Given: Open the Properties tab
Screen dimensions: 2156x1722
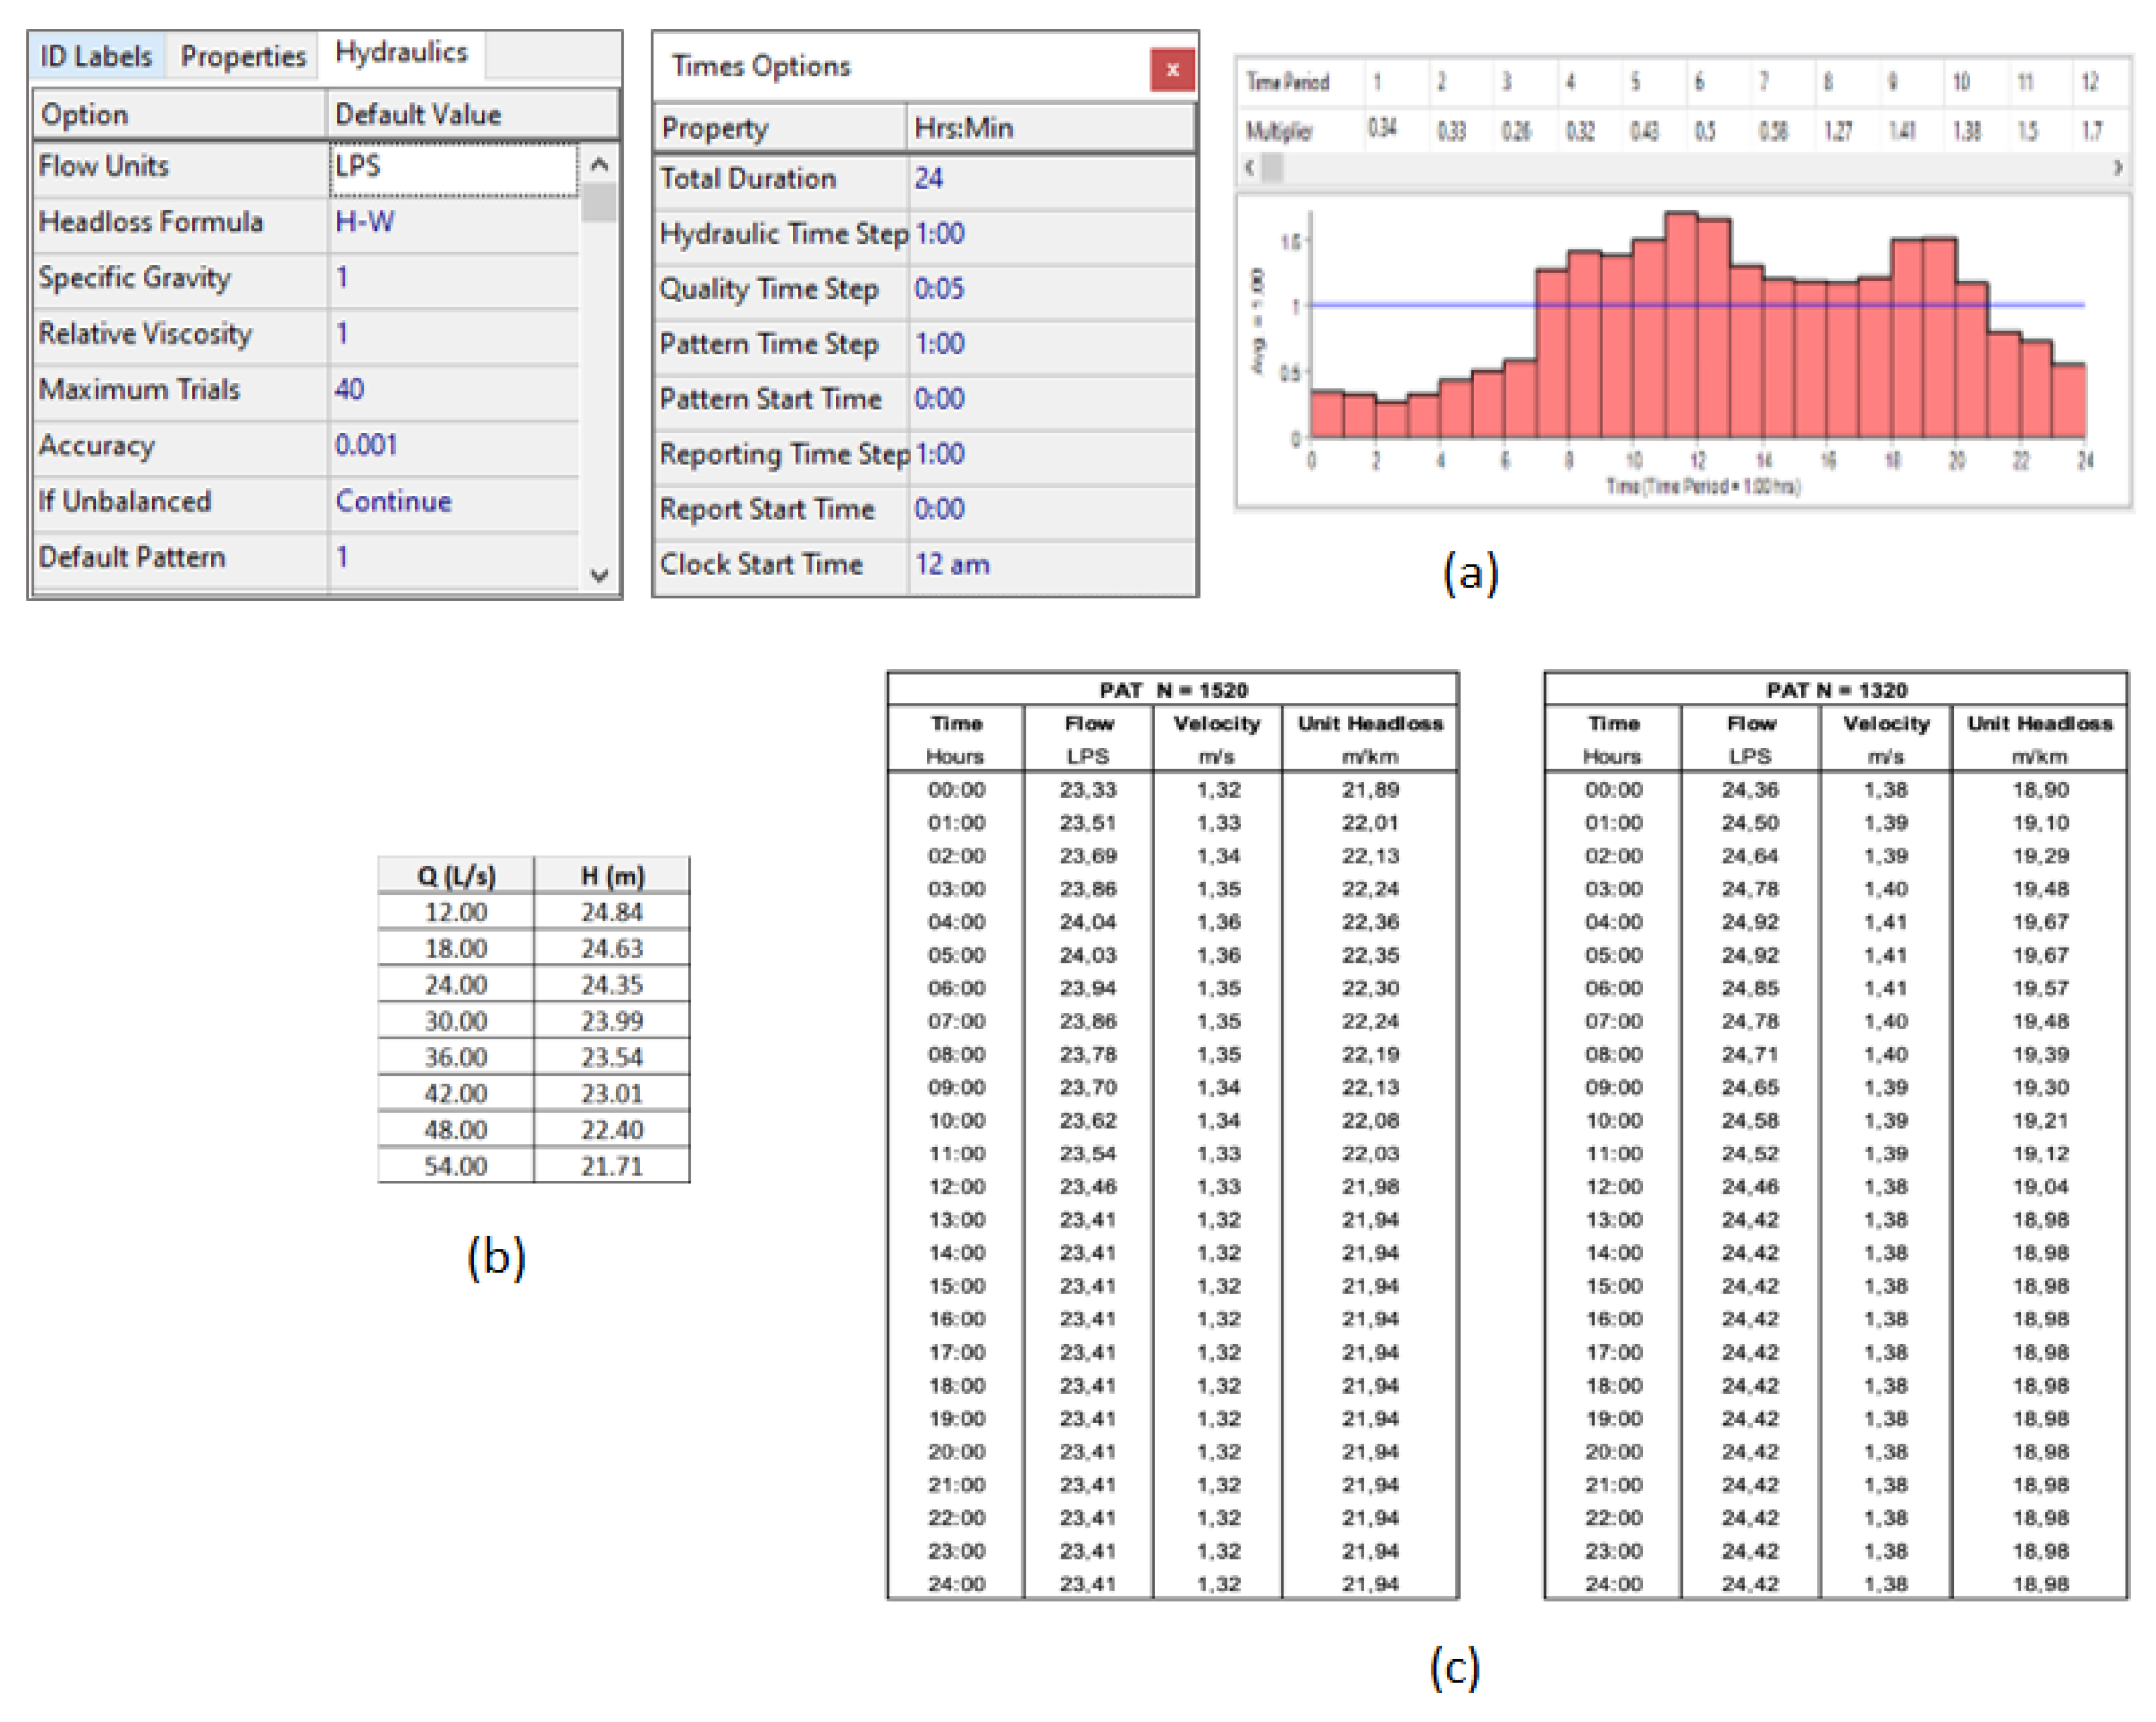Looking at the screenshot, I should click(243, 56).
